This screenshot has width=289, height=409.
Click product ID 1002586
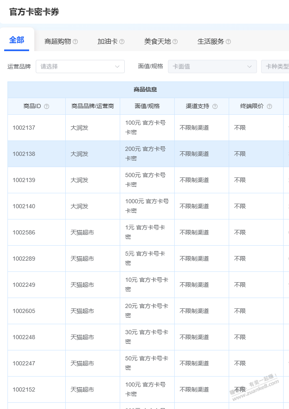coord(24,232)
